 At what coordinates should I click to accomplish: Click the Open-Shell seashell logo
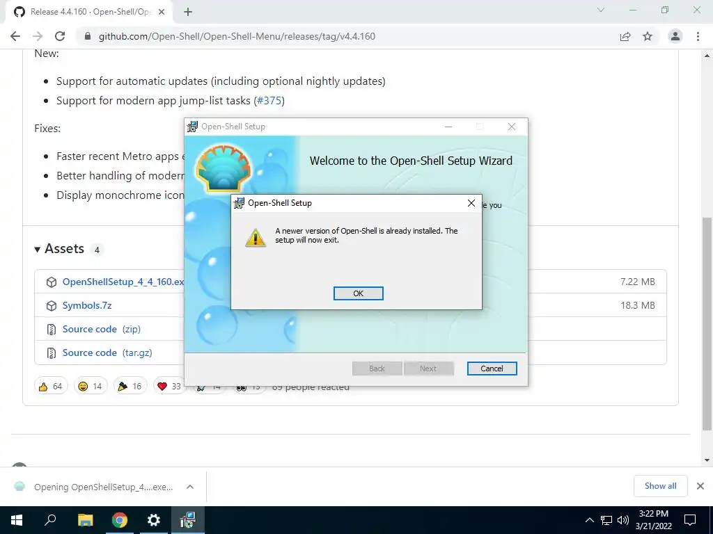[x=223, y=168]
